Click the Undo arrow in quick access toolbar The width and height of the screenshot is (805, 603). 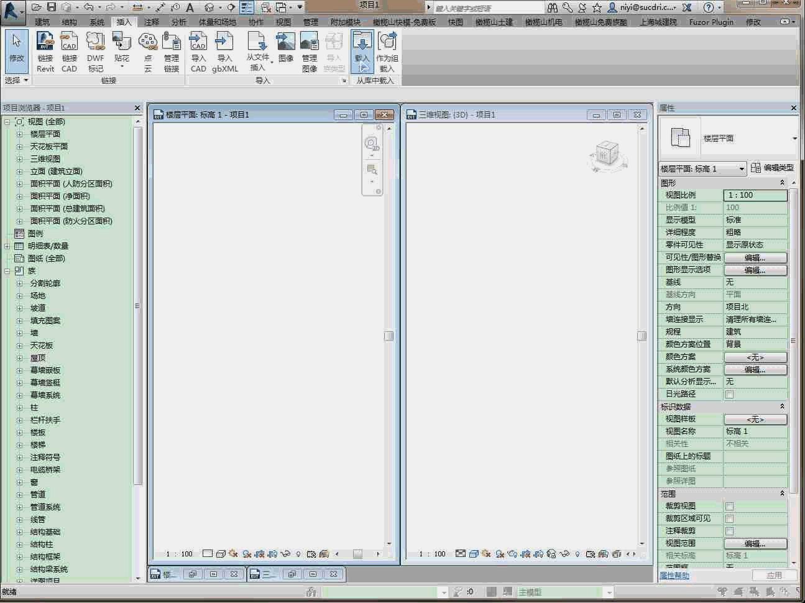click(88, 7)
